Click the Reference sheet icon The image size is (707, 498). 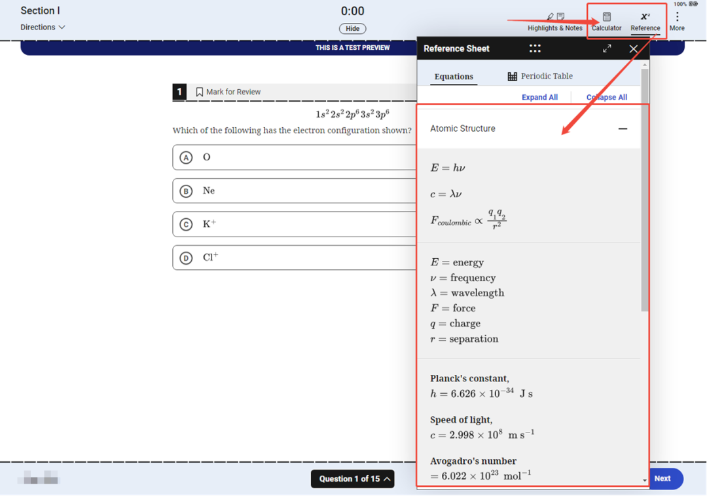(645, 22)
